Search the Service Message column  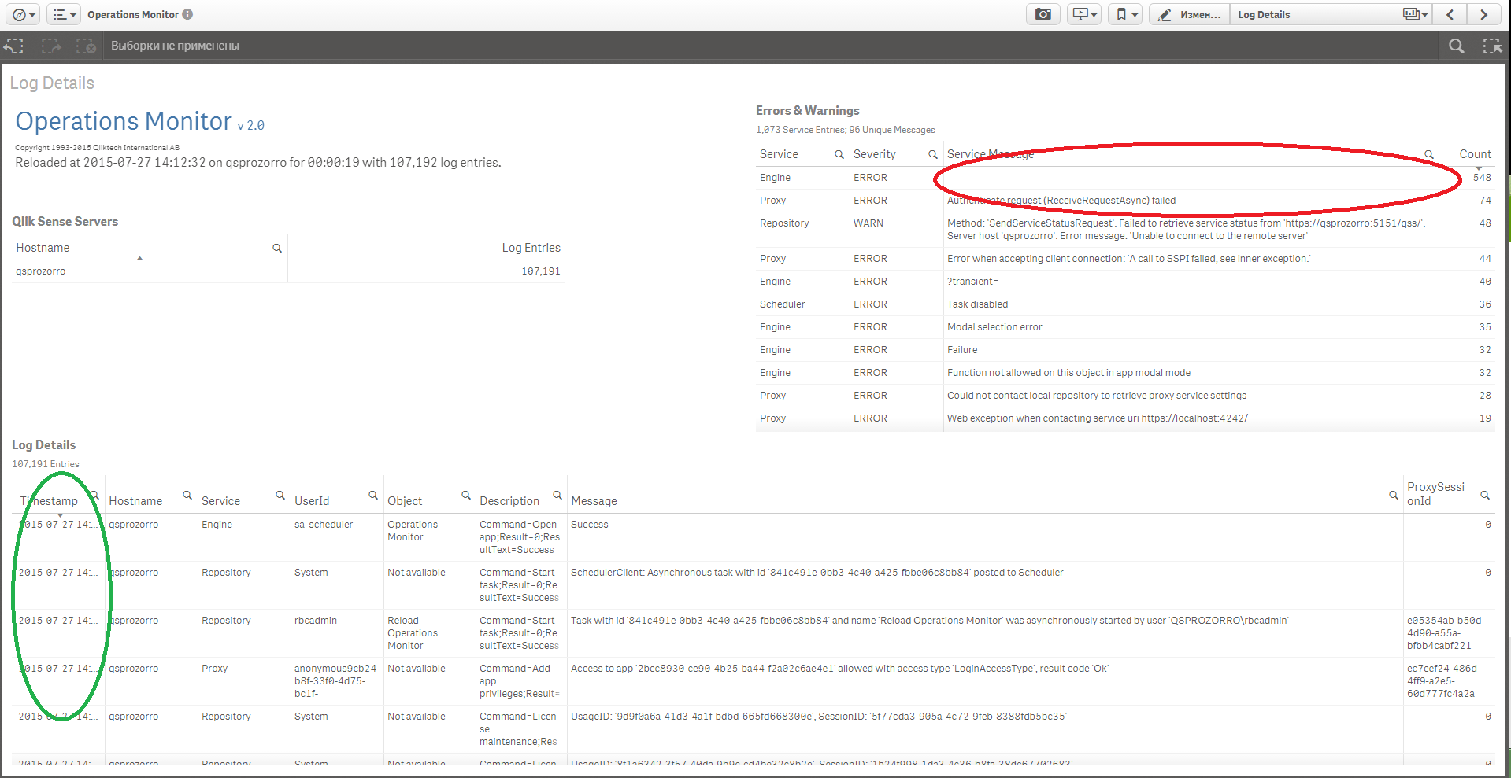pos(1429,155)
